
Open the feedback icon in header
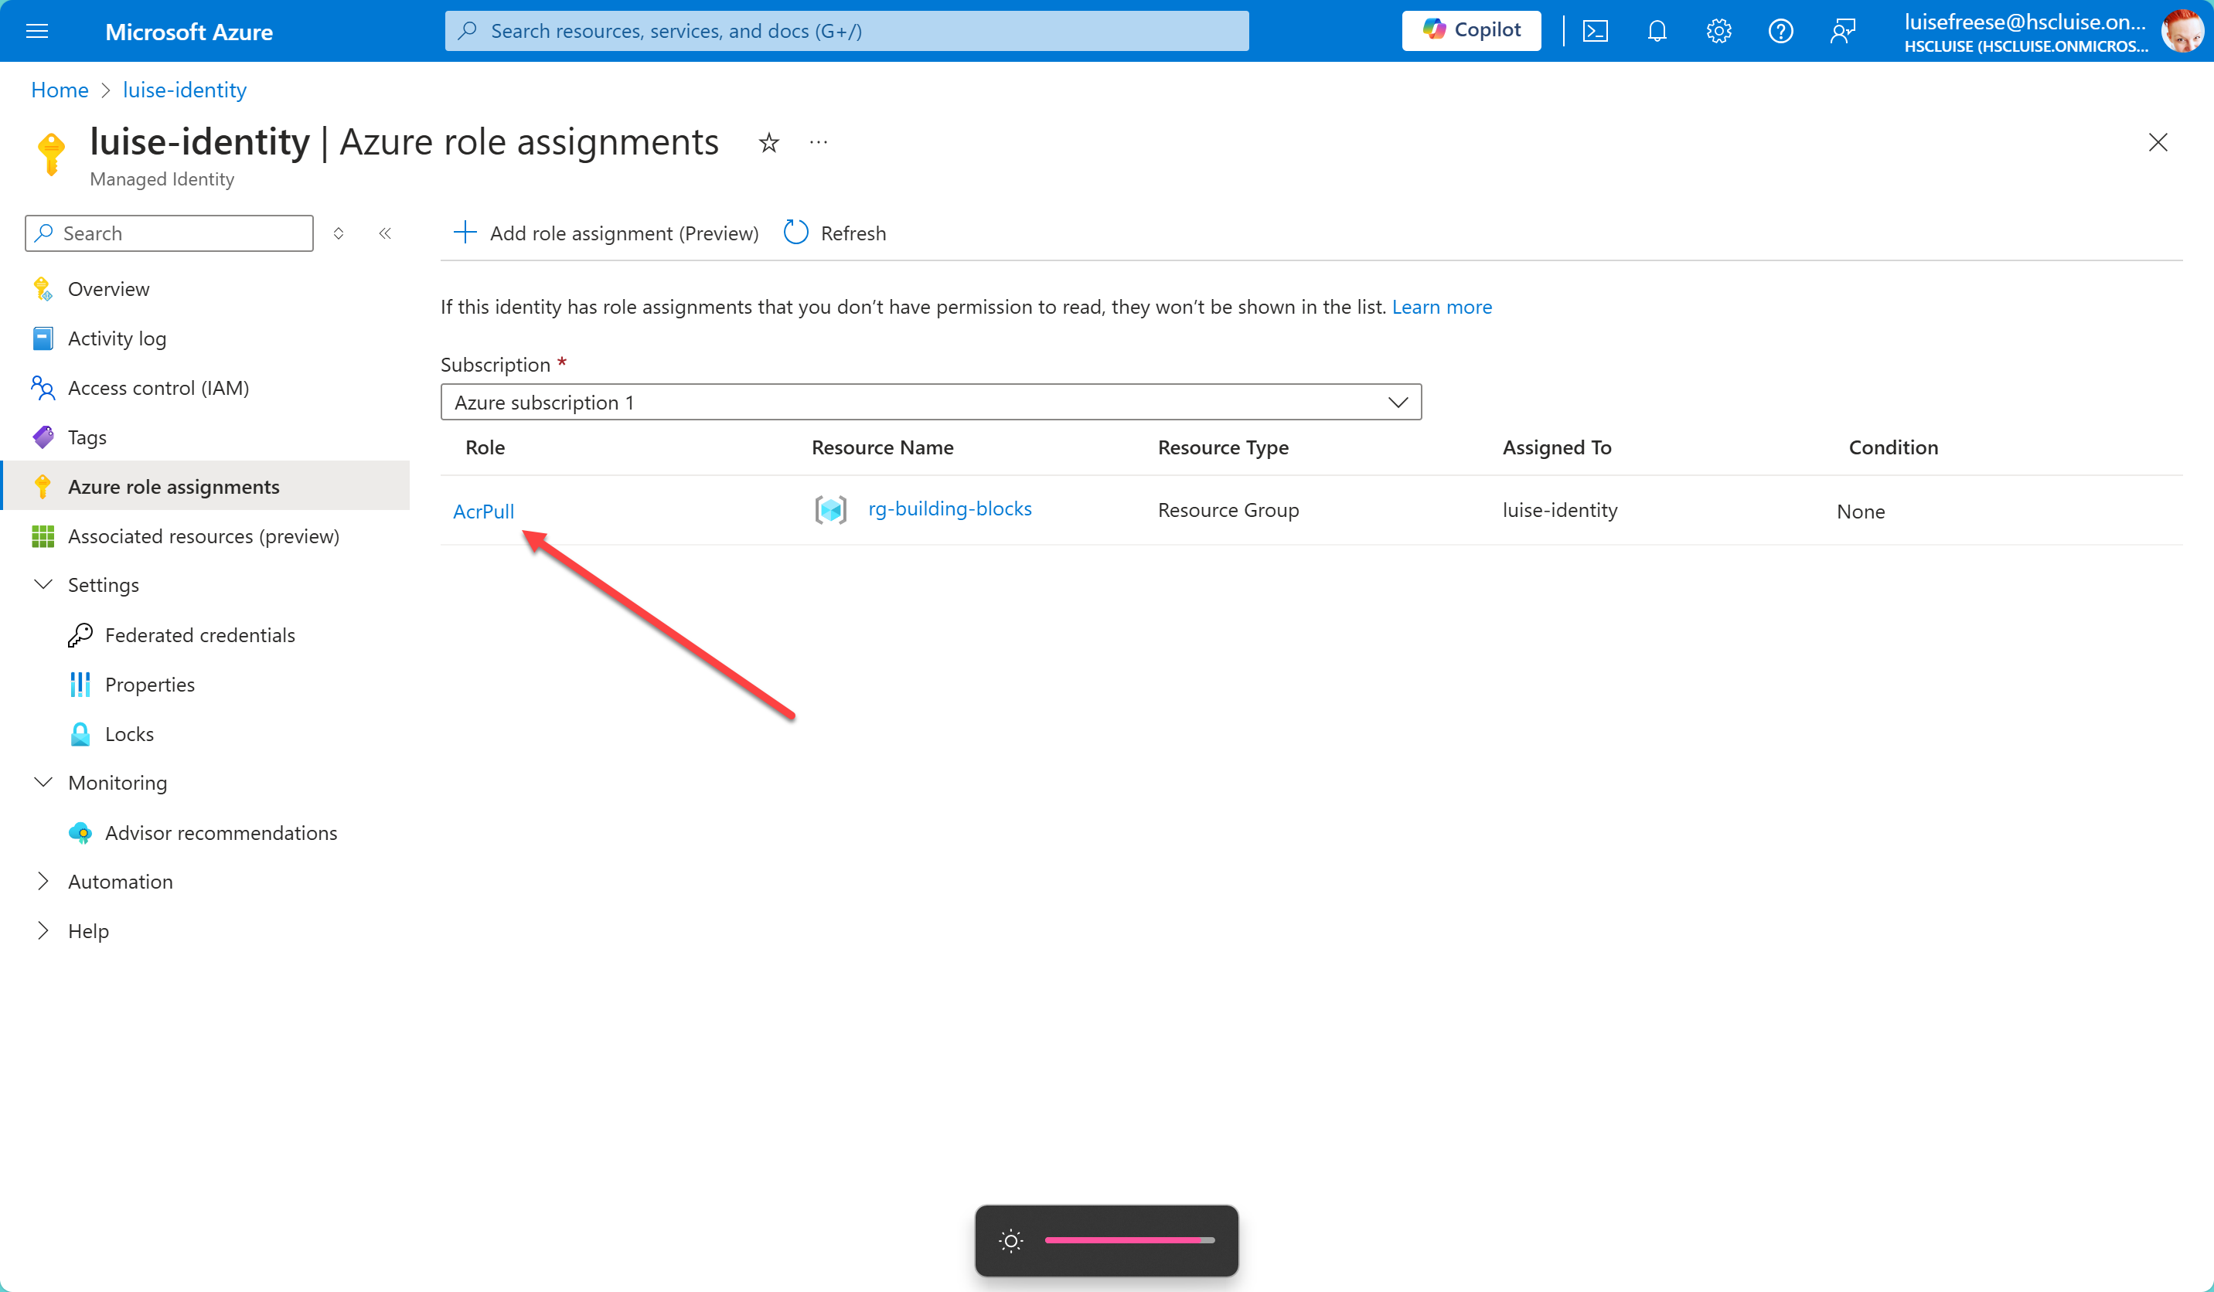[1842, 31]
